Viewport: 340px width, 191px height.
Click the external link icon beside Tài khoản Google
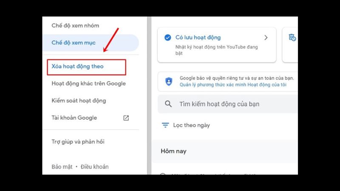coord(126,118)
